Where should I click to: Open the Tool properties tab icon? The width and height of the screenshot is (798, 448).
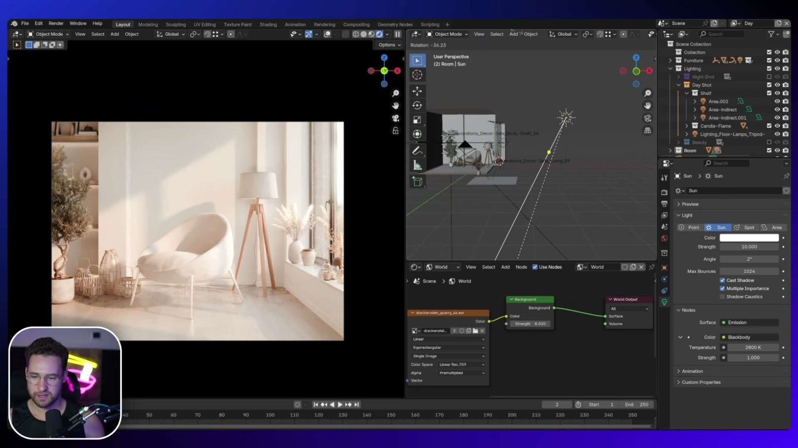[x=664, y=178]
